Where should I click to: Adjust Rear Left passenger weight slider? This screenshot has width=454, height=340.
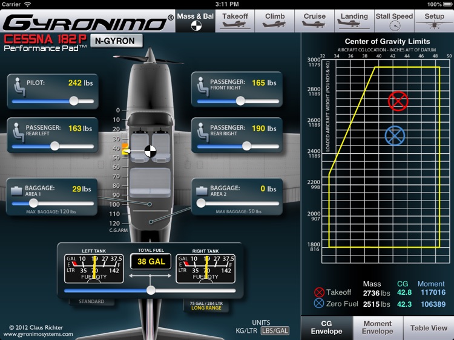click(x=53, y=146)
